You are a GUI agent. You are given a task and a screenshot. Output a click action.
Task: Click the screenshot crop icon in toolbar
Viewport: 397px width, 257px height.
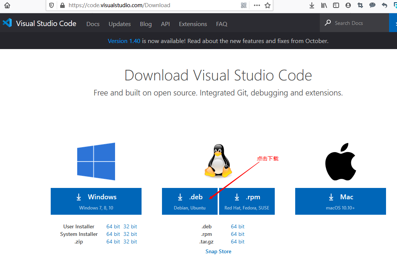360,5
